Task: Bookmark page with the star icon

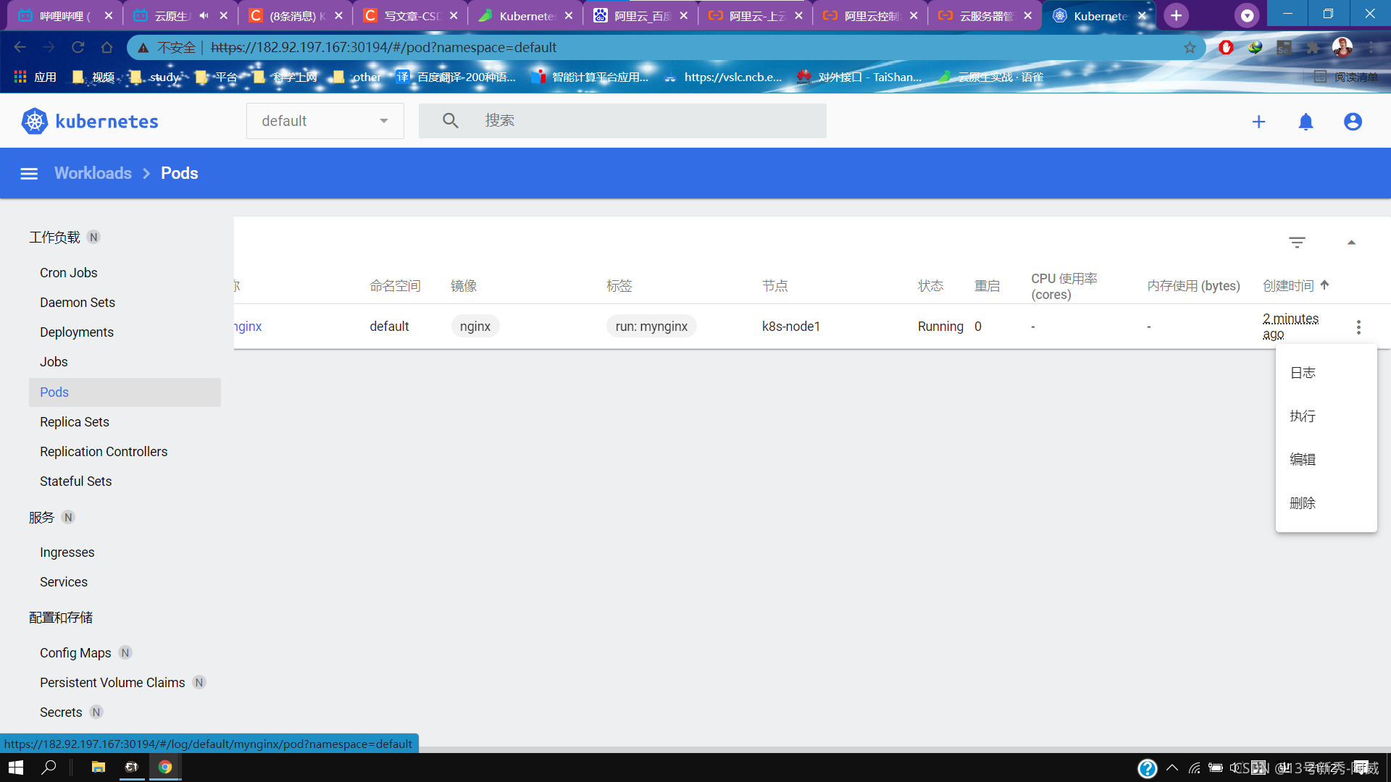Action: click(x=1190, y=48)
